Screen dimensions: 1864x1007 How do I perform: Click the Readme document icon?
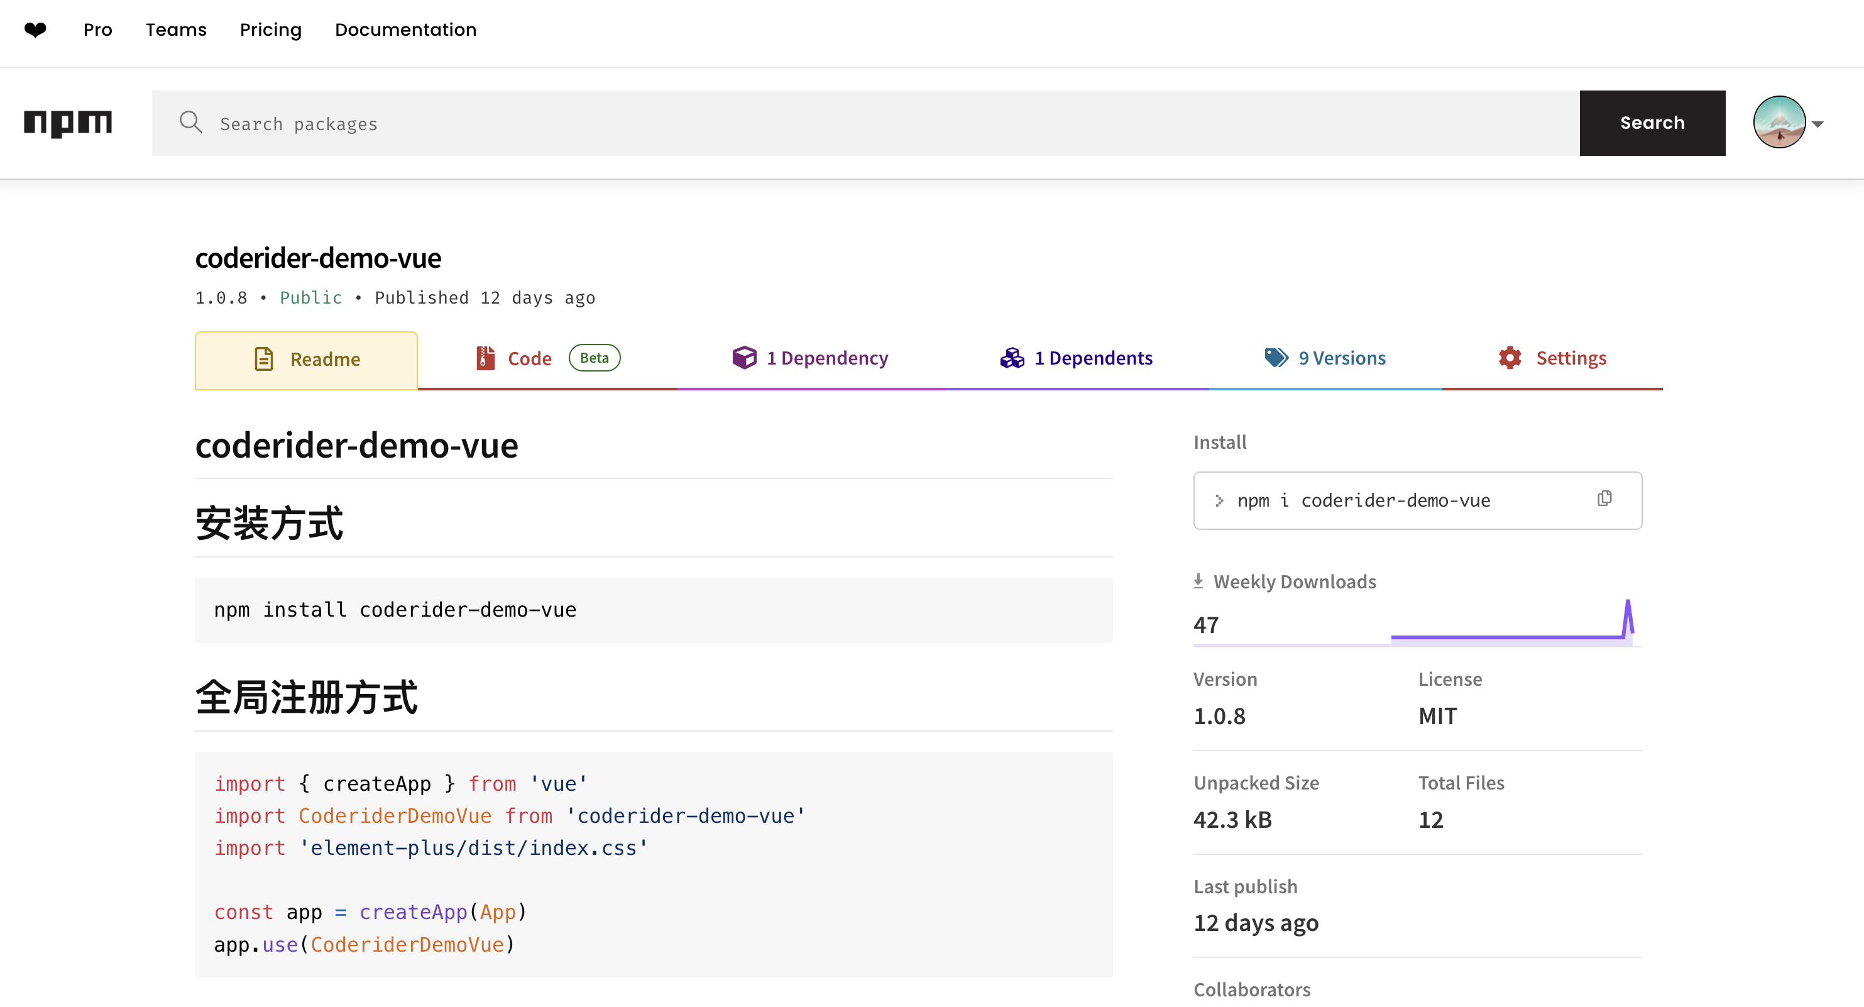pos(264,359)
